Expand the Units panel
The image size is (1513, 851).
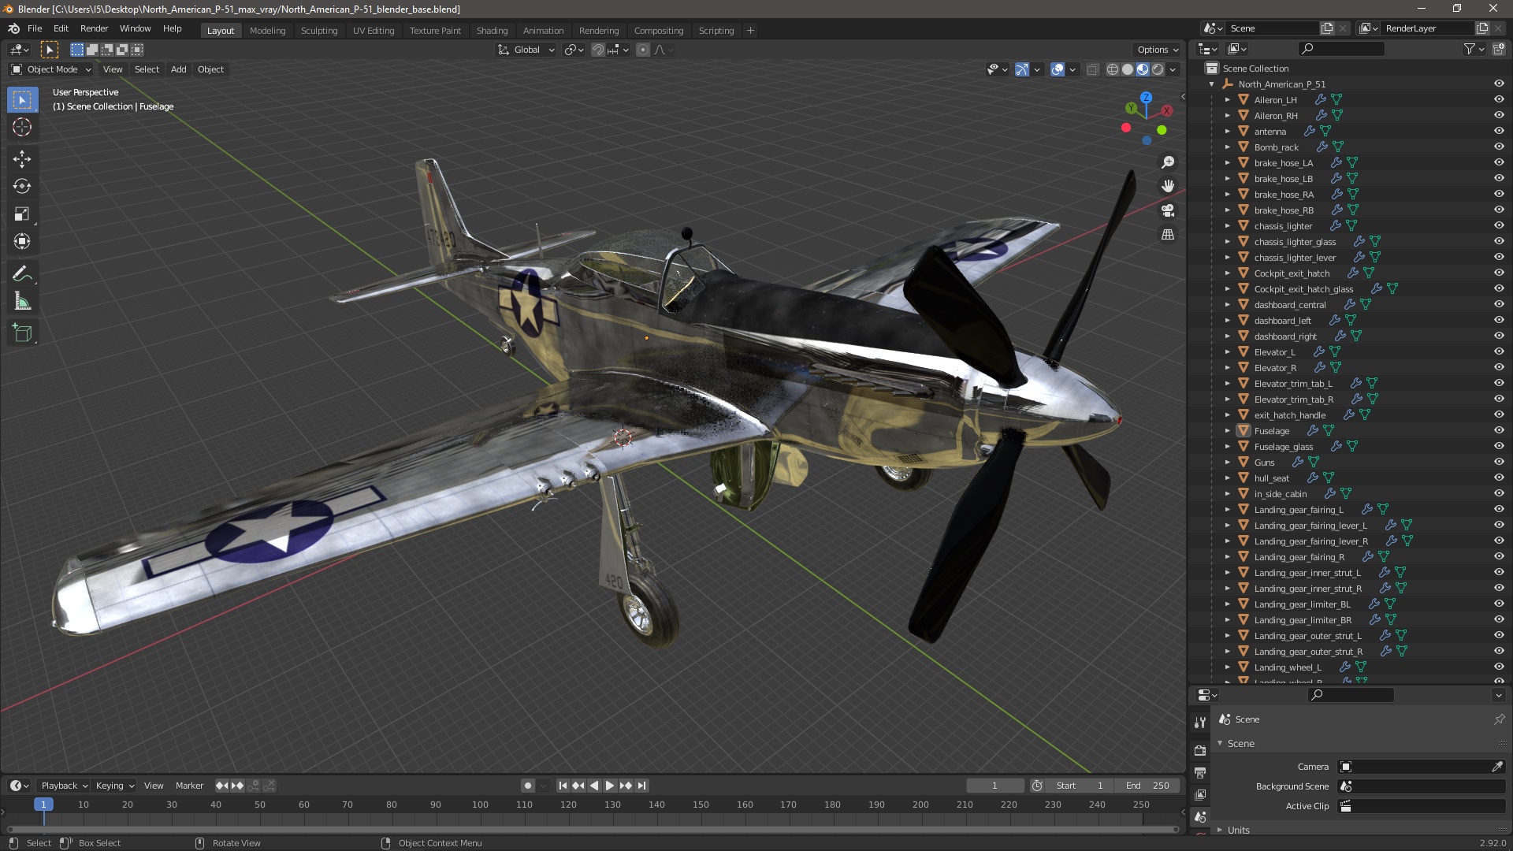pos(1220,830)
